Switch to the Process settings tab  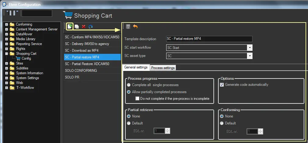coord(163,68)
